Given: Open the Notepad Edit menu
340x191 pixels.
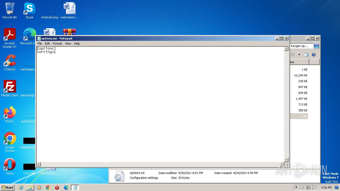Looking at the screenshot, I should 47,44.
